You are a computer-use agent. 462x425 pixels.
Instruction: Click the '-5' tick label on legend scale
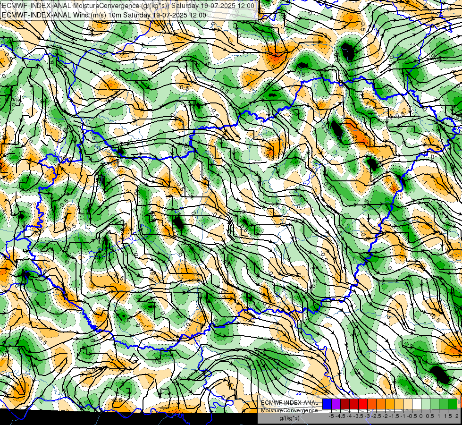click(x=331, y=416)
